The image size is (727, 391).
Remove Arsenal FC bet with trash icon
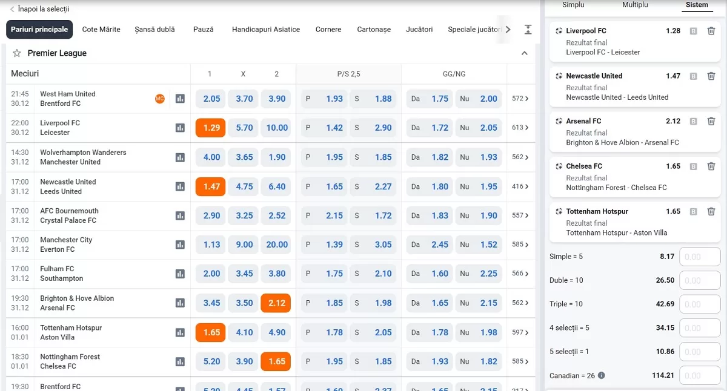pos(711,121)
